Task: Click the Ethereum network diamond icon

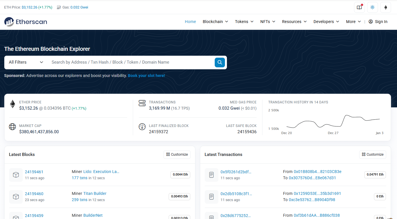Action: pyautogui.click(x=386, y=7)
